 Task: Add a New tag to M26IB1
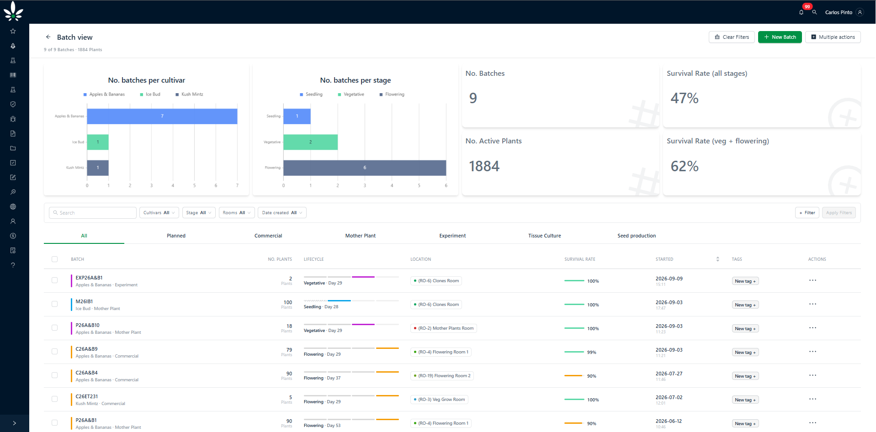pos(745,305)
